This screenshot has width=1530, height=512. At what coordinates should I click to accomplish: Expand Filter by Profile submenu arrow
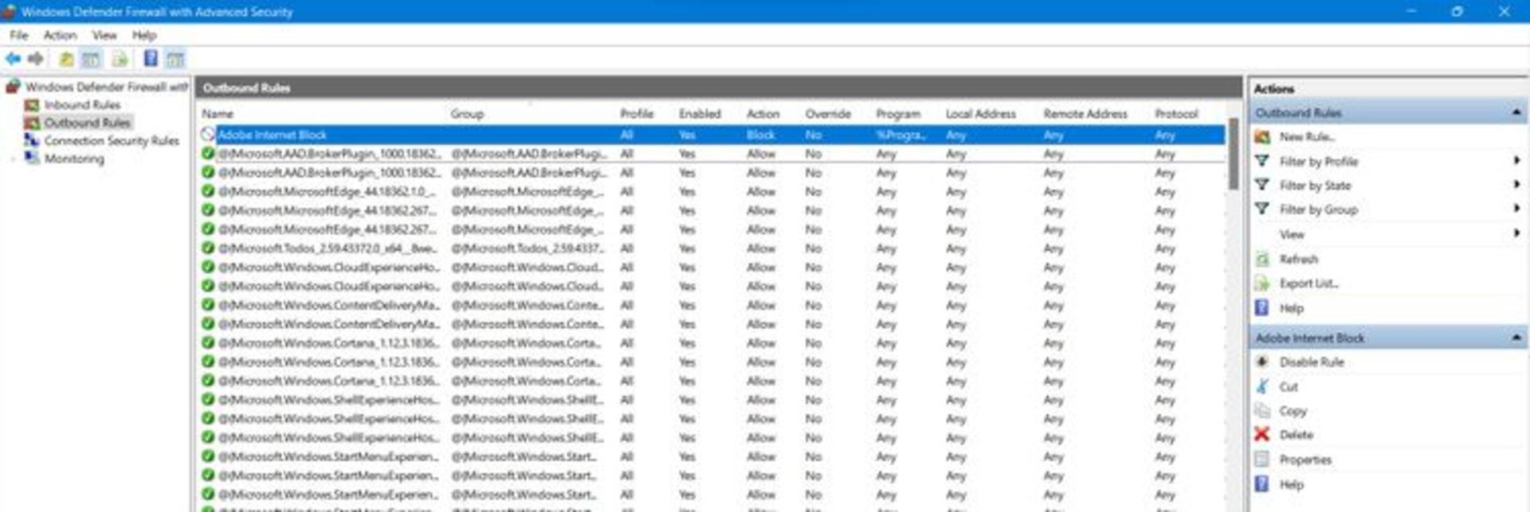click(x=1516, y=161)
